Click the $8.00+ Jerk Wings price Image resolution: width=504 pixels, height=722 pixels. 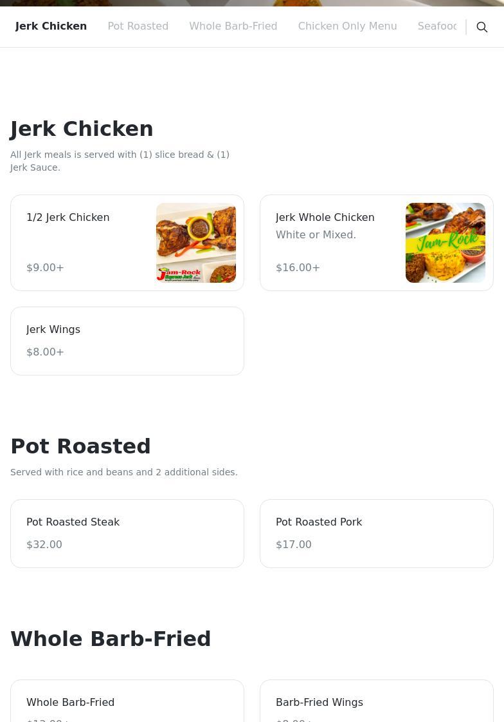click(x=45, y=352)
